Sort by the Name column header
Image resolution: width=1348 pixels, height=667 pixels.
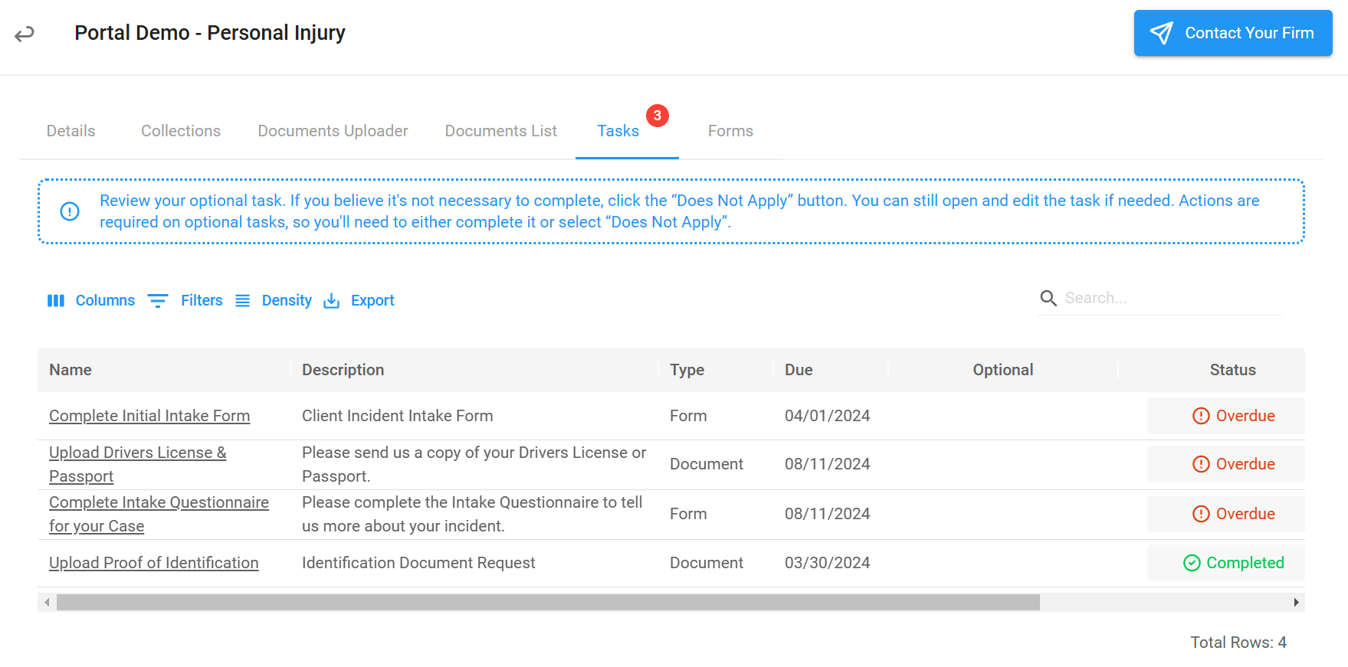click(71, 370)
